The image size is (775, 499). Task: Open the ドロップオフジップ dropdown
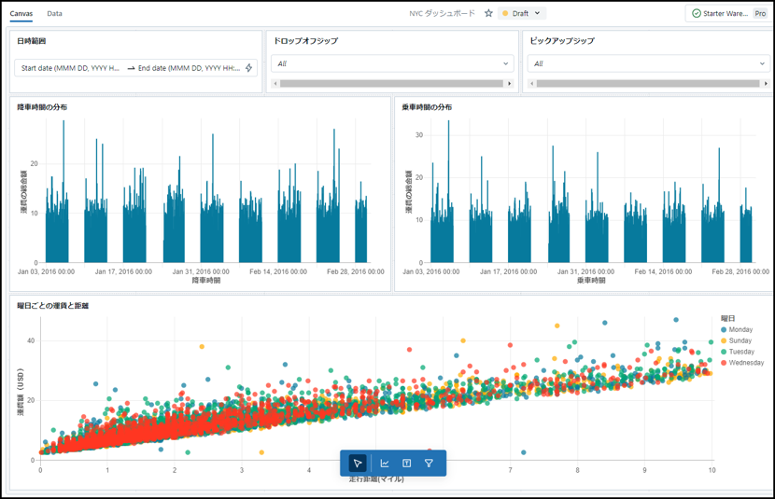pos(392,64)
